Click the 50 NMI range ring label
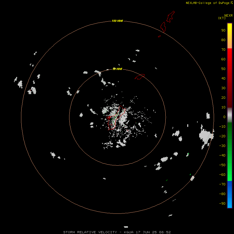The image size is (234, 234). pos(117,69)
